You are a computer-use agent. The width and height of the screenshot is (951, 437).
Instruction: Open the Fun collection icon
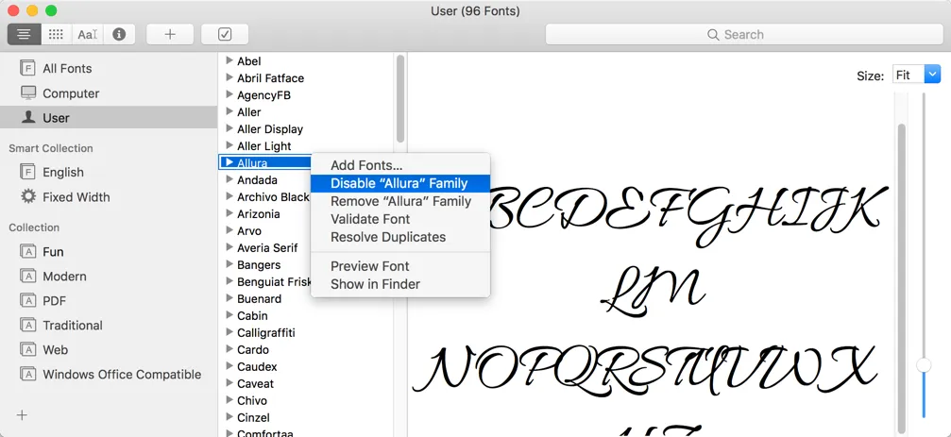pos(28,251)
